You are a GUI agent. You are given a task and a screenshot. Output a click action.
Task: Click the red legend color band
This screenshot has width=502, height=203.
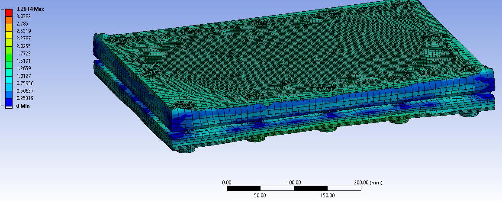(x=9, y=13)
